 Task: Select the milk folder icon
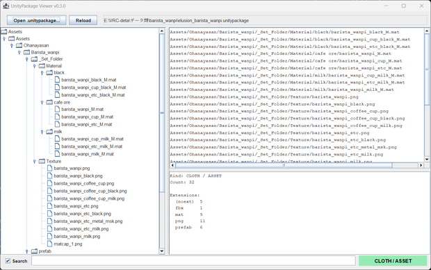pyautogui.click(x=49, y=132)
